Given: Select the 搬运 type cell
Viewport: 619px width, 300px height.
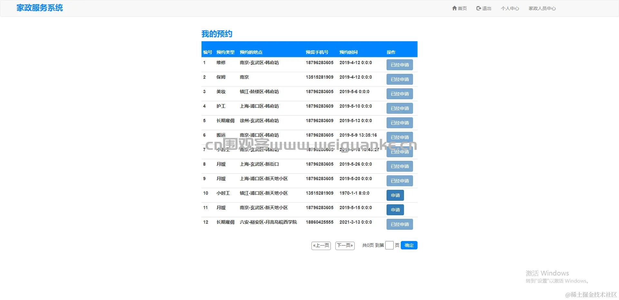Looking at the screenshot, I should click(221, 135).
